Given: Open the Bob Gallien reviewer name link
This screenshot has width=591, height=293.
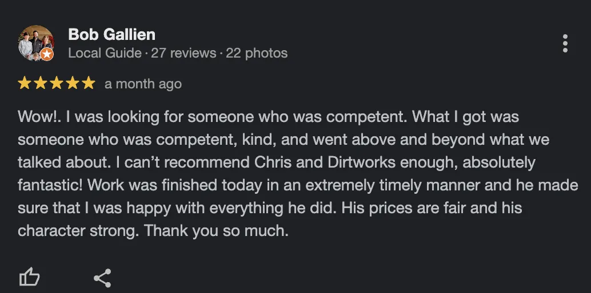Looking at the screenshot, I should [111, 35].
